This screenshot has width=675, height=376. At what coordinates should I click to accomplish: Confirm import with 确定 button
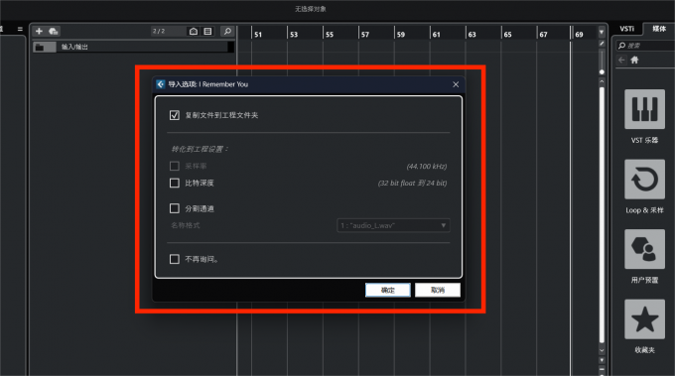[387, 290]
